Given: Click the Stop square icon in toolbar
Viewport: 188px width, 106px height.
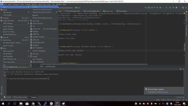Looking at the screenshot, I should pos(166,8).
